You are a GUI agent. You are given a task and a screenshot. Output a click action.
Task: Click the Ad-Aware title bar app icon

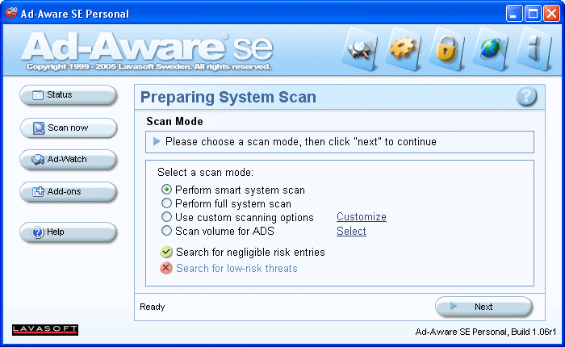(11, 14)
